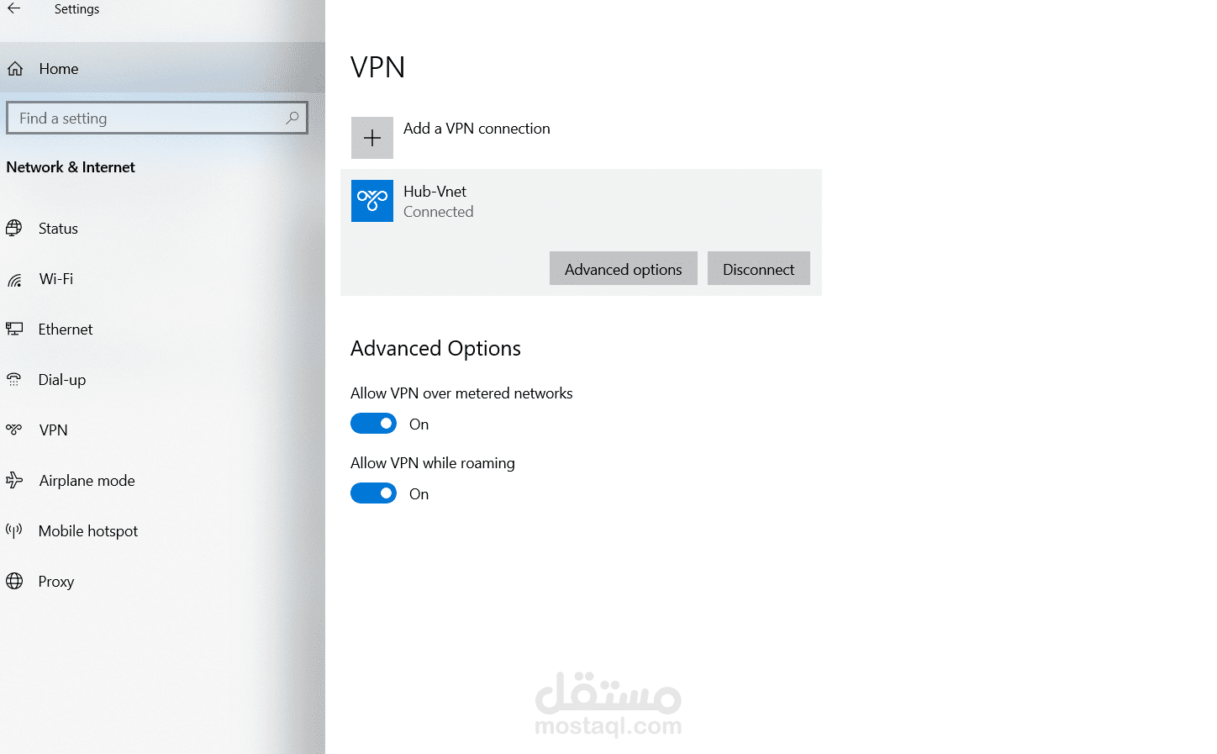
Task: Click the Mobile hotspot icon
Action: coord(14,530)
